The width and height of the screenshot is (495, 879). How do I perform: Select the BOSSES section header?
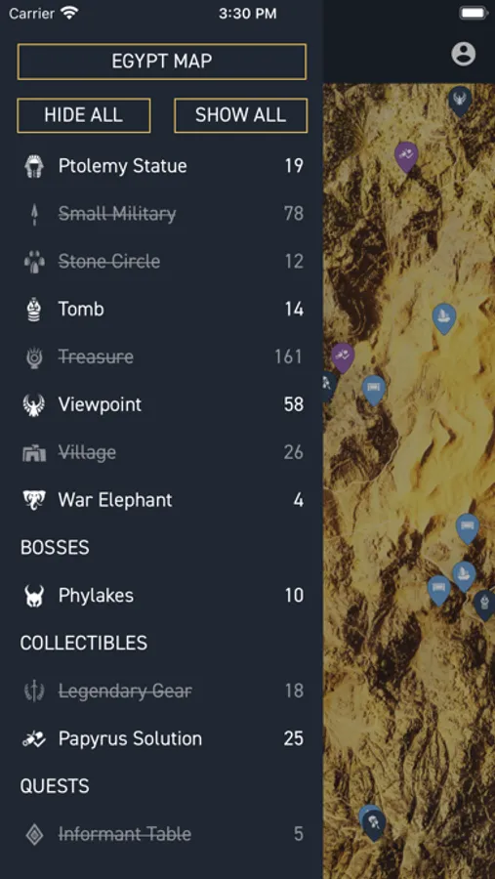coord(55,548)
